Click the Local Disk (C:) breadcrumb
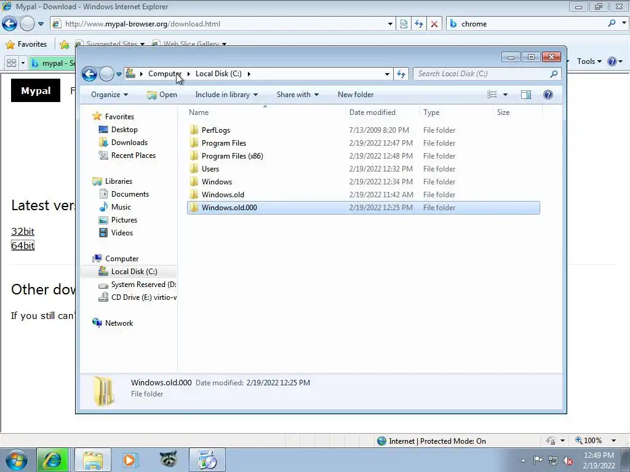Screen dimensions: 630x472 point(218,74)
